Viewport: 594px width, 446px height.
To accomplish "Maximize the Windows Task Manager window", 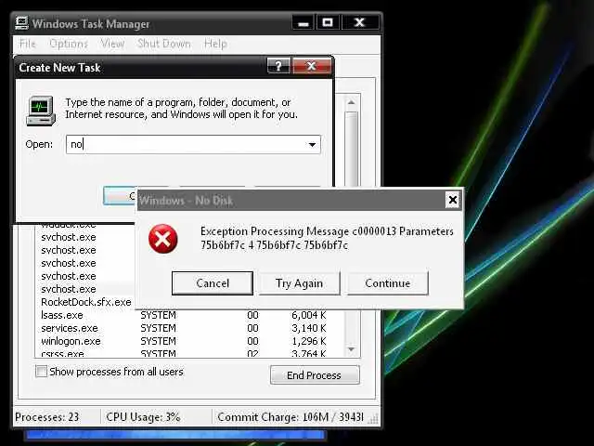I will click(328, 22).
